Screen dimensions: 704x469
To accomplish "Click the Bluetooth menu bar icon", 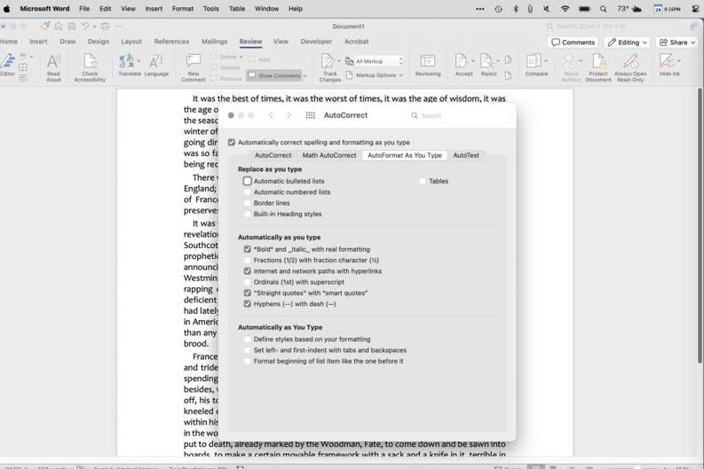I will (516, 9).
